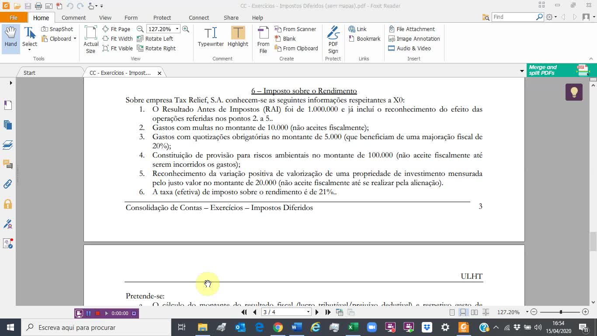Enable facing pages view in status bar
This screenshot has width=597, height=336.
tap(474, 312)
